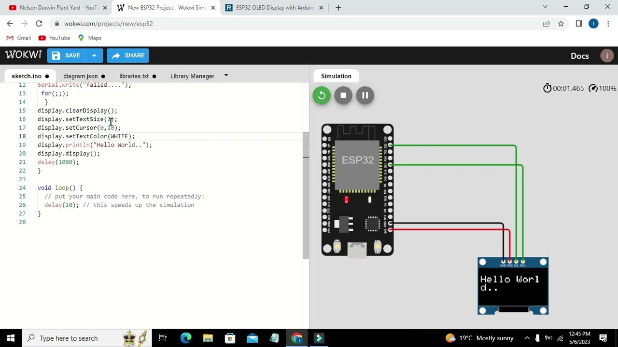Expand the editor tabs dropdown arrow
Image resolution: width=618 pixels, height=347 pixels.
coord(226,76)
